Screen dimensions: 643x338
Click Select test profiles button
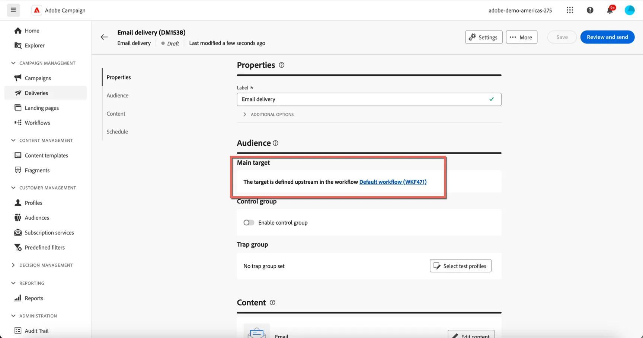pos(461,266)
